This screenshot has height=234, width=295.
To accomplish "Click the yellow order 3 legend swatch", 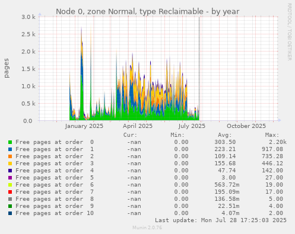I will coord(10,164).
